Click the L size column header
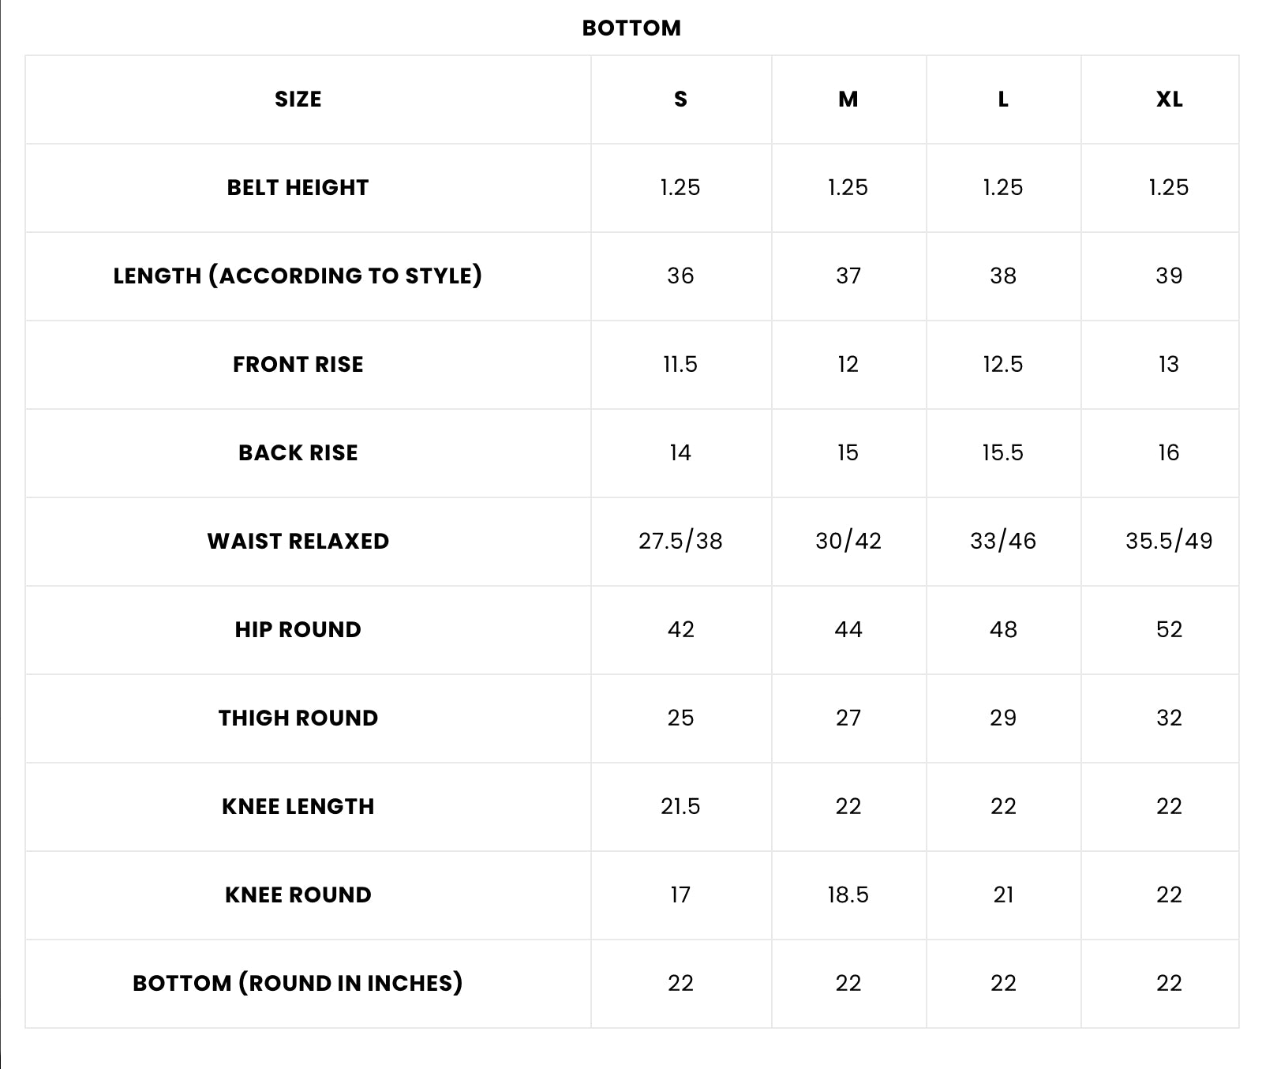 [1002, 99]
